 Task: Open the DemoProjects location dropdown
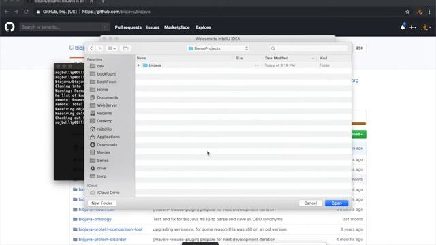[x=218, y=48]
